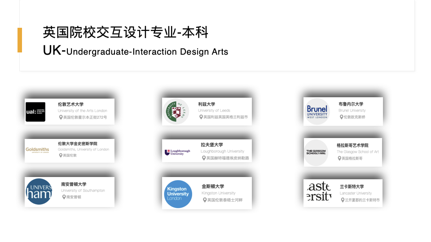The height and width of the screenshot is (242, 431).
Task: Click address text 英国伦敦泰晤士河畔
Action: point(225,200)
